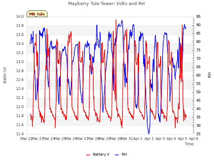This screenshot has height=161, width=214.
Task: Click the 11.6 voltage tick label
Action: click(20, 125)
